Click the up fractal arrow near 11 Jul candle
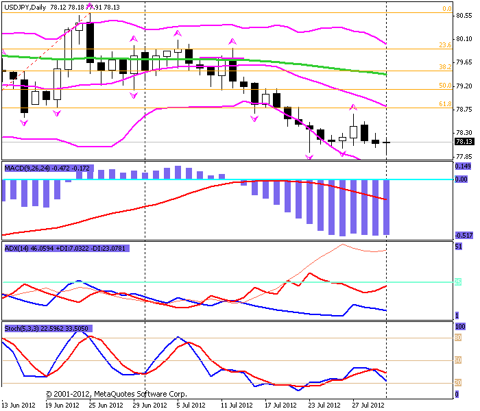The width and height of the screenshot is (480, 411). [232, 41]
